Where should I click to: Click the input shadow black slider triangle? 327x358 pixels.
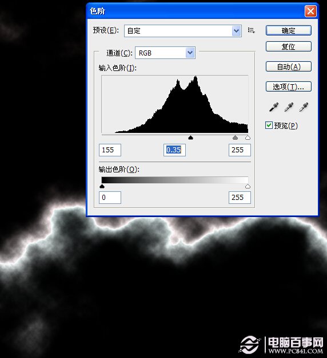click(191, 137)
